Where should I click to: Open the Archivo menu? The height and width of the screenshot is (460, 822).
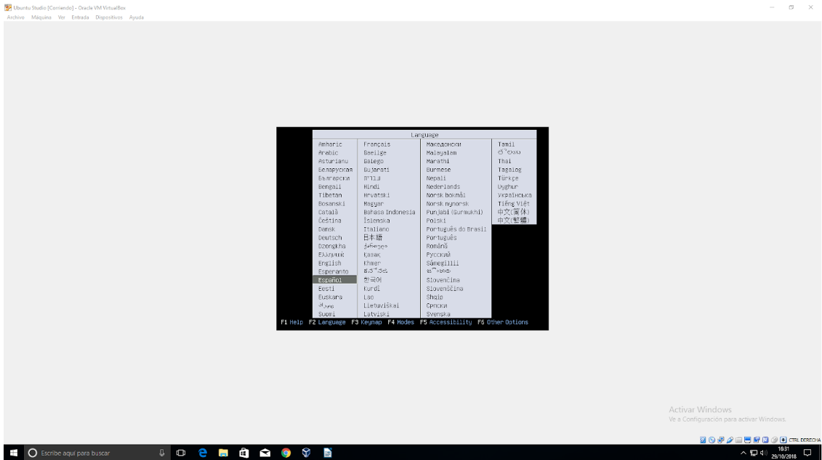[x=15, y=17]
